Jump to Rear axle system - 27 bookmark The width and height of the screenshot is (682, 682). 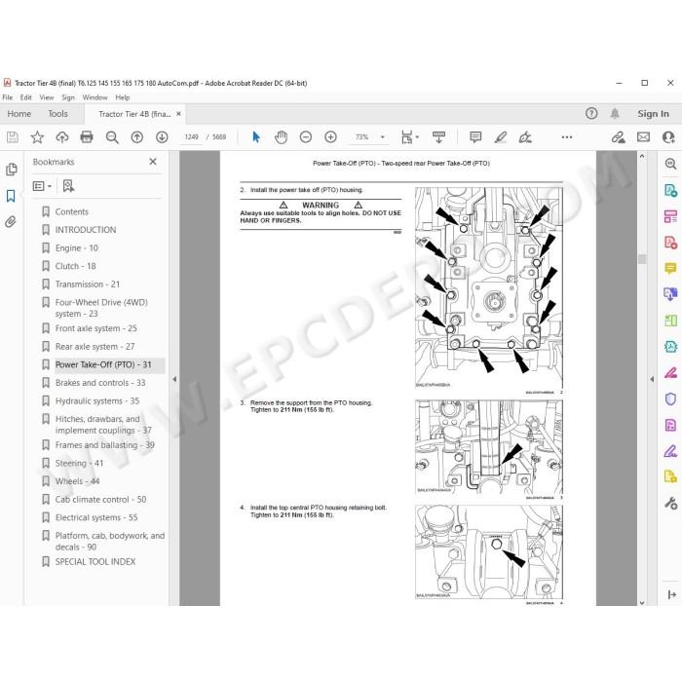point(95,347)
